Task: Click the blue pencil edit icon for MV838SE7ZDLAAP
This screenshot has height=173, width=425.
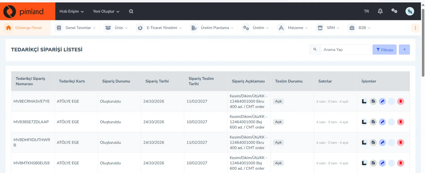Action: pyautogui.click(x=382, y=122)
